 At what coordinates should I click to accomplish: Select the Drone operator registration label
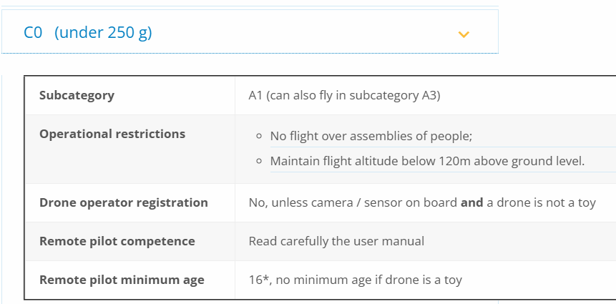coord(124,202)
